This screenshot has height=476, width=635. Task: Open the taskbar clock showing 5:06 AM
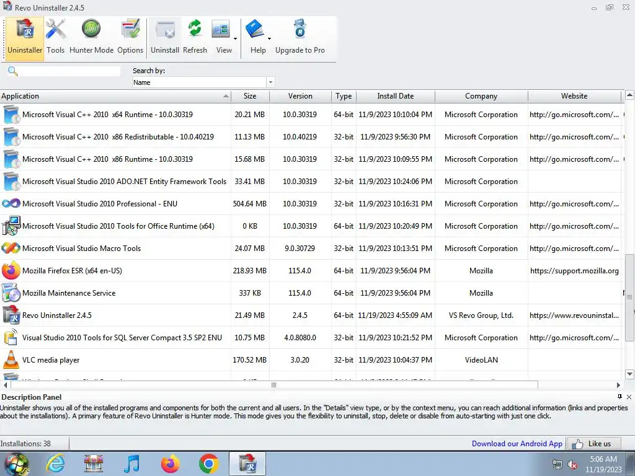(x=603, y=464)
